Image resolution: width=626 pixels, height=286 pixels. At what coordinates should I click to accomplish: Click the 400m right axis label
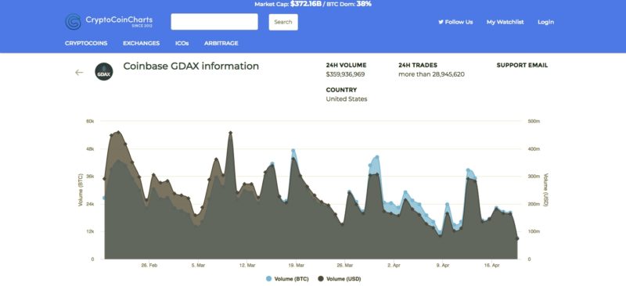[534, 148]
